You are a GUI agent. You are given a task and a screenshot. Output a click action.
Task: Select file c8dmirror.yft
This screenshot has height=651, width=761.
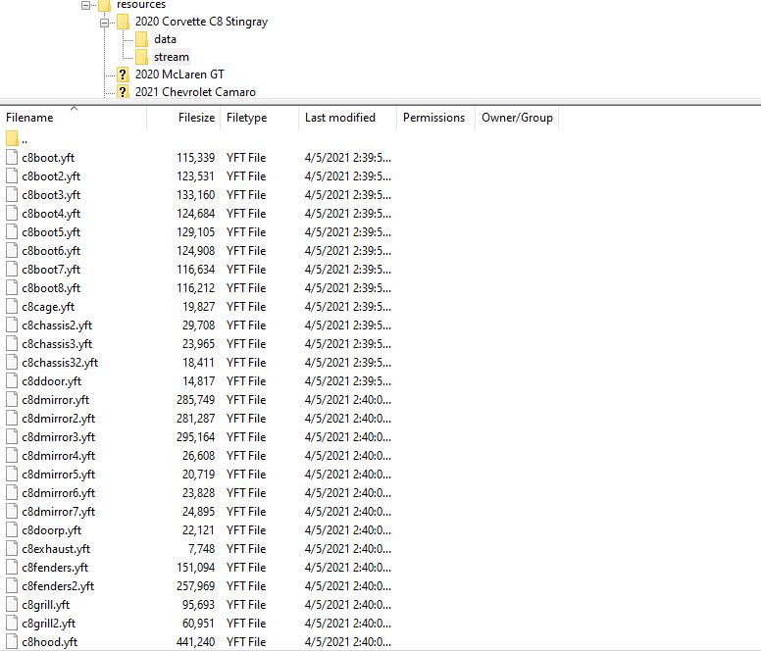pyautogui.click(x=55, y=400)
